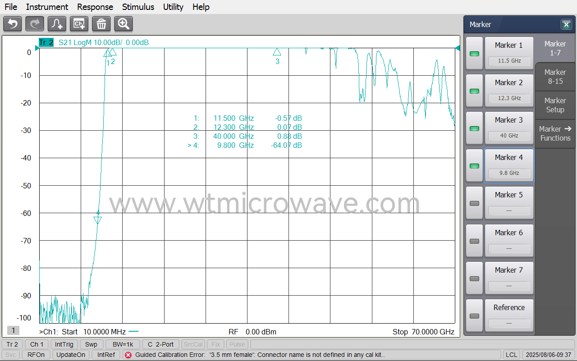Screen dimensions: 577x361
Task: Click the C 2-Port calibration button
Action: [160, 344]
